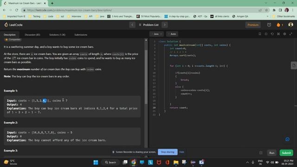297x167 pixels.
Task: Run the code
Action: pos(271,153)
